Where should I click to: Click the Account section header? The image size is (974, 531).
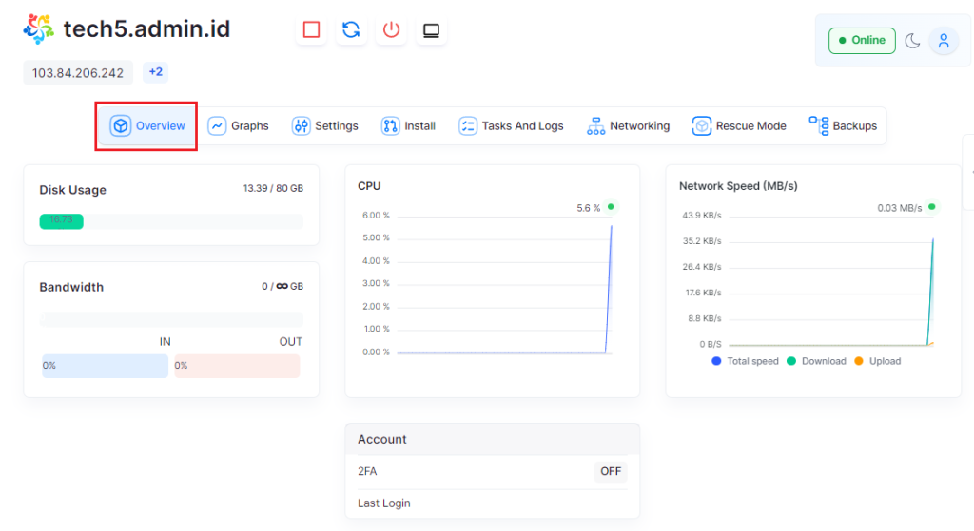click(x=492, y=439)
